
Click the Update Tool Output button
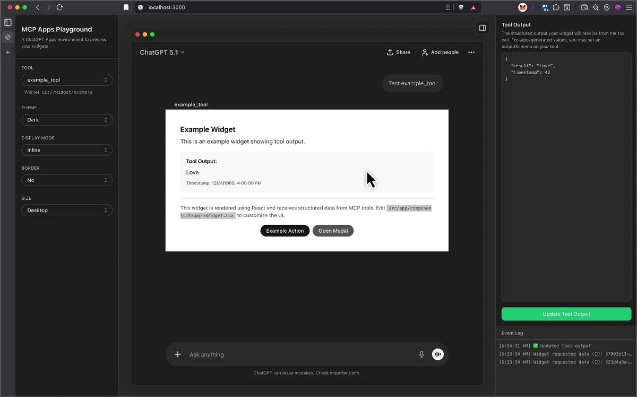tap(566, 314)
